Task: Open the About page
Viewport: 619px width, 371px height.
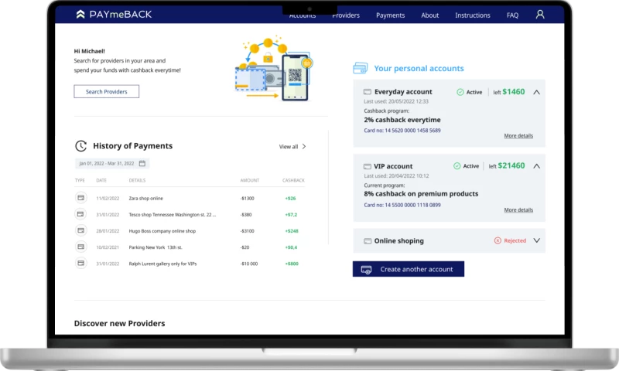Action: point(429,15)
